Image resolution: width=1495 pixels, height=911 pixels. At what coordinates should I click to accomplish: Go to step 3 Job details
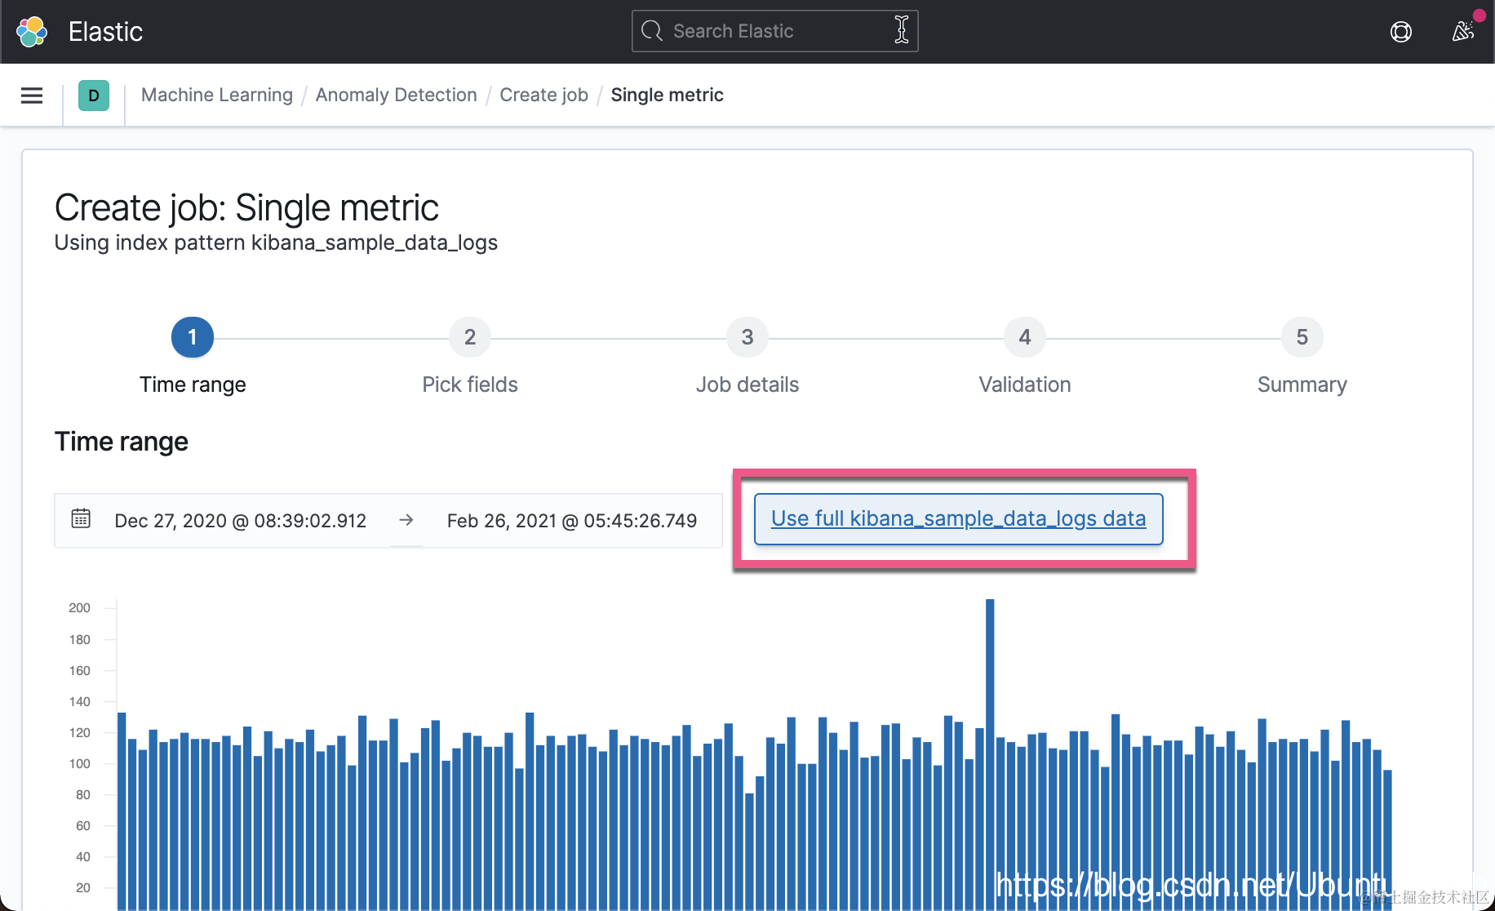[x=747, y=337]
